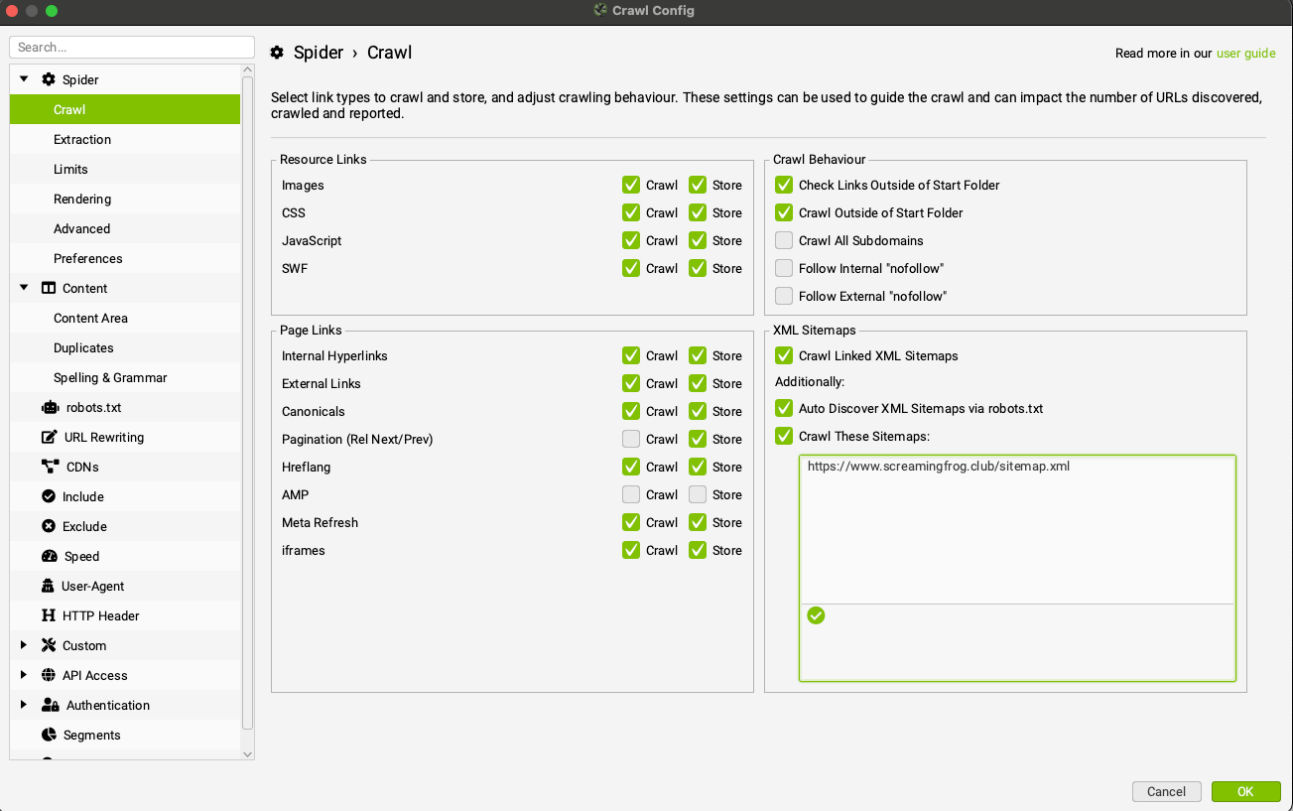The image size is (1293, 811).
Task: Collapse the Spider section
Action: [x=23, y=78]
